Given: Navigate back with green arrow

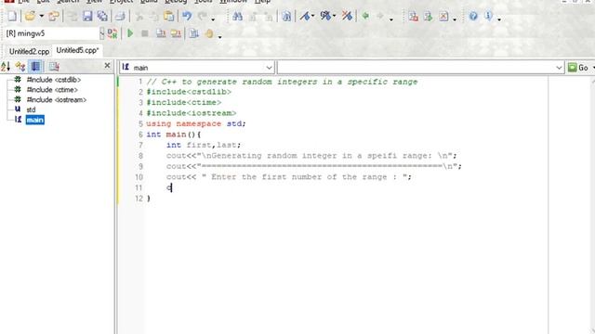Looking at the screenshot, I should point(365,17).
